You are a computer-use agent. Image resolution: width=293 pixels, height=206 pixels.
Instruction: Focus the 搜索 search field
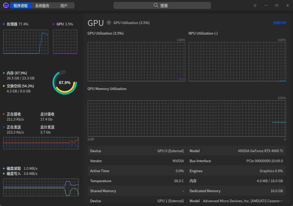[162, 5]
